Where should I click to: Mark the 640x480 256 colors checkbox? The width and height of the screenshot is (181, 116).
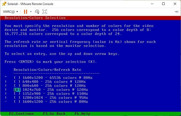coord(17,82)
